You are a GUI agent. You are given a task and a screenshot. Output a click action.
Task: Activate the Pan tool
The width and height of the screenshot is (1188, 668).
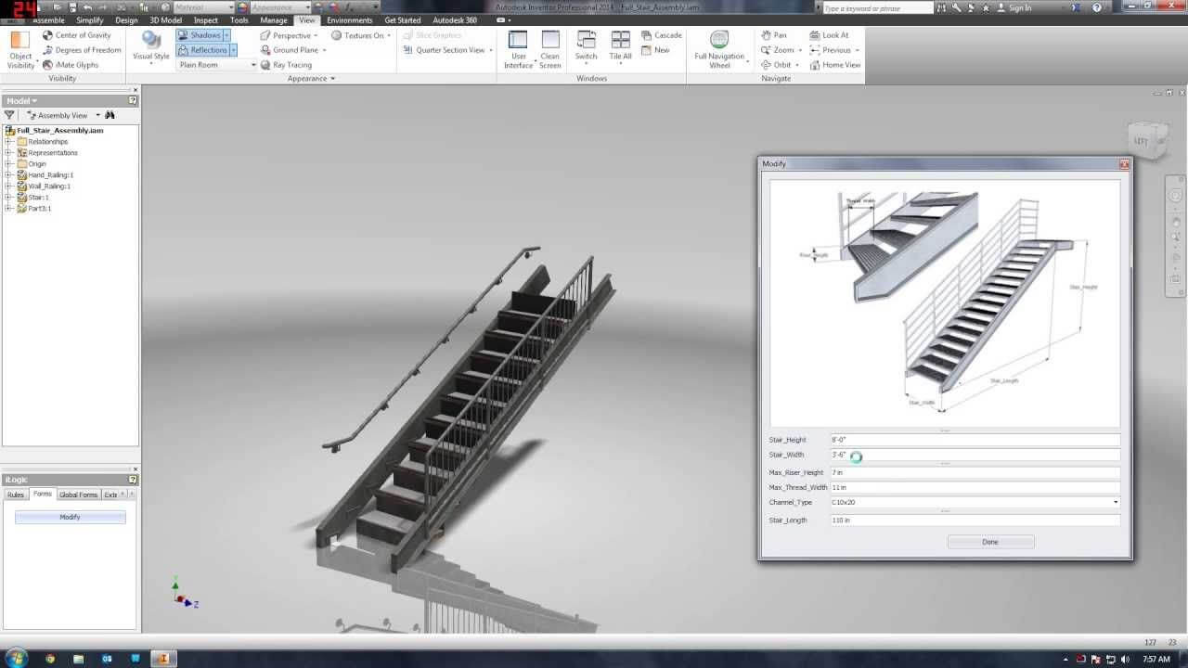[x=775, y=34]
